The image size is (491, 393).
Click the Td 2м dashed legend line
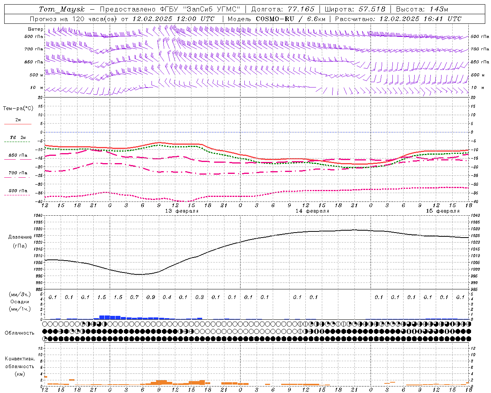coord(18,142)
